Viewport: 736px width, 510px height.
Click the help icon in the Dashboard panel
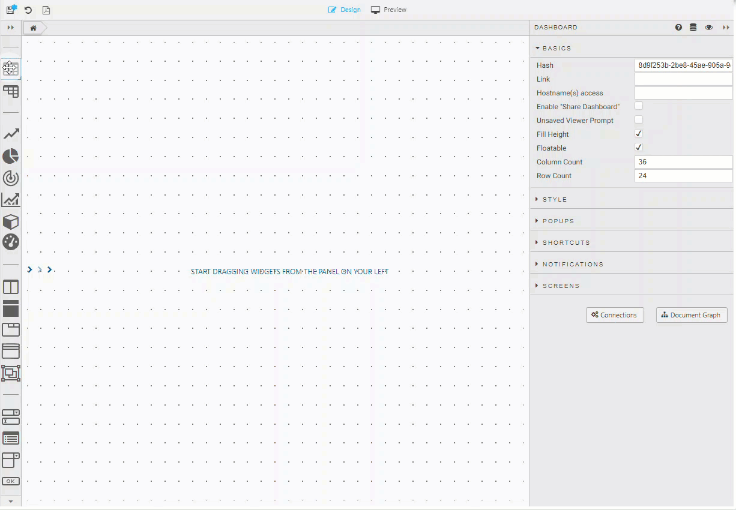pos(678,27)
